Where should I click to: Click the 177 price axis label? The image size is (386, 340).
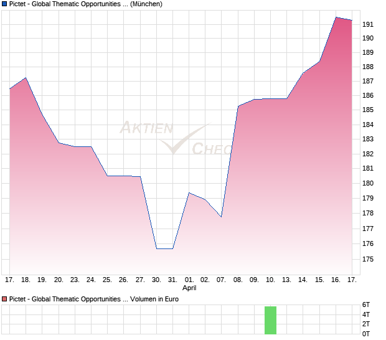tap(368, 229)
